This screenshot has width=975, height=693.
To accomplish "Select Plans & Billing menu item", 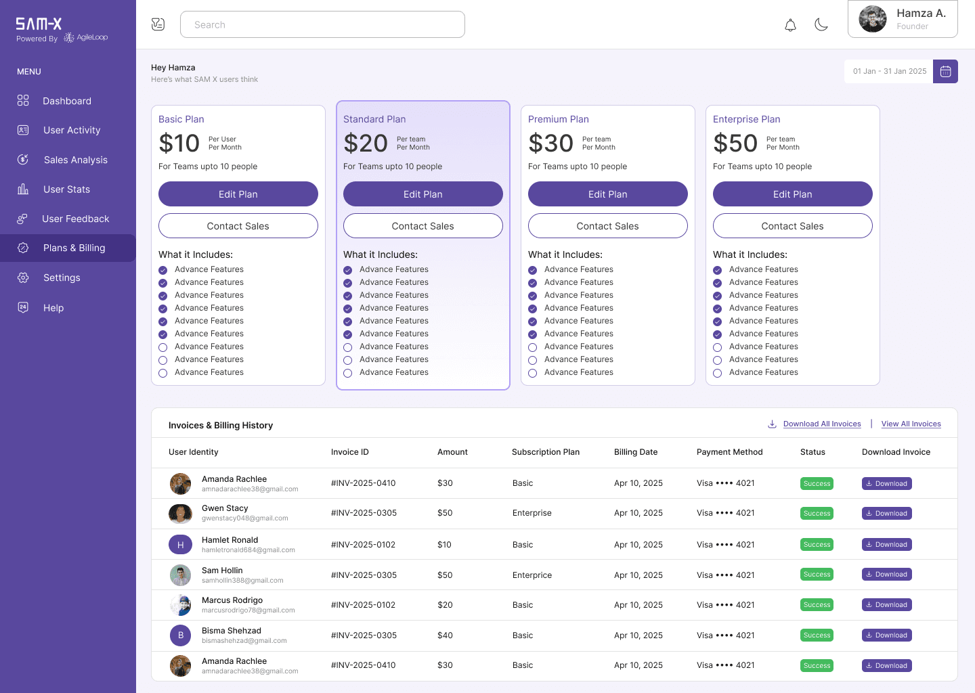I will [x=68, y=248].
